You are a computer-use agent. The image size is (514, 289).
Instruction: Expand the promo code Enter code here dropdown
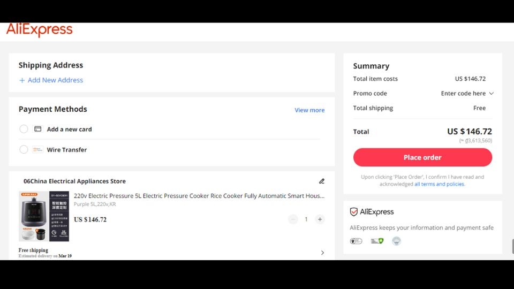[467, 94]
